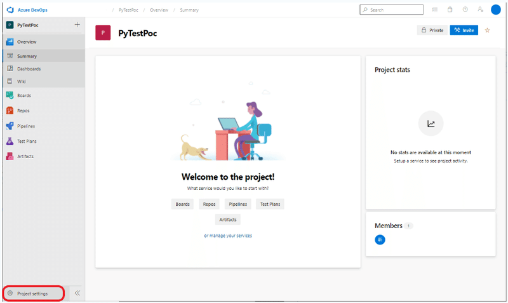Click the green Boards icon

coord(10,95)
